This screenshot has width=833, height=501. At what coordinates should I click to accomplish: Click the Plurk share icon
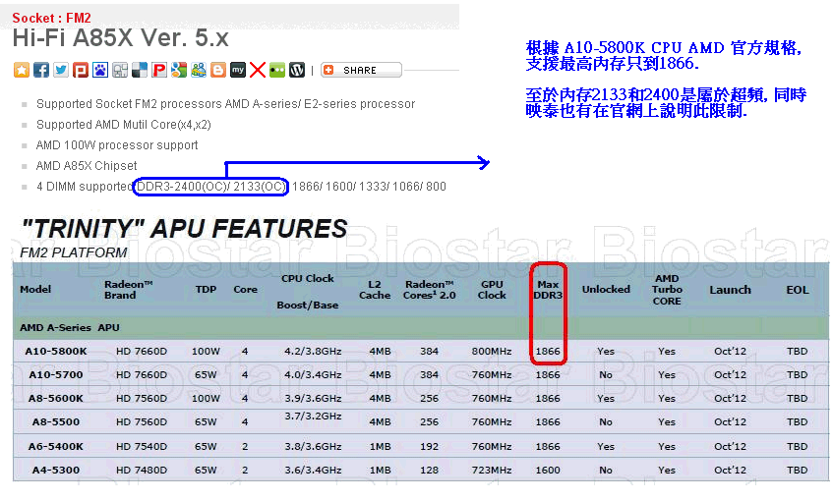coord(81,70)
